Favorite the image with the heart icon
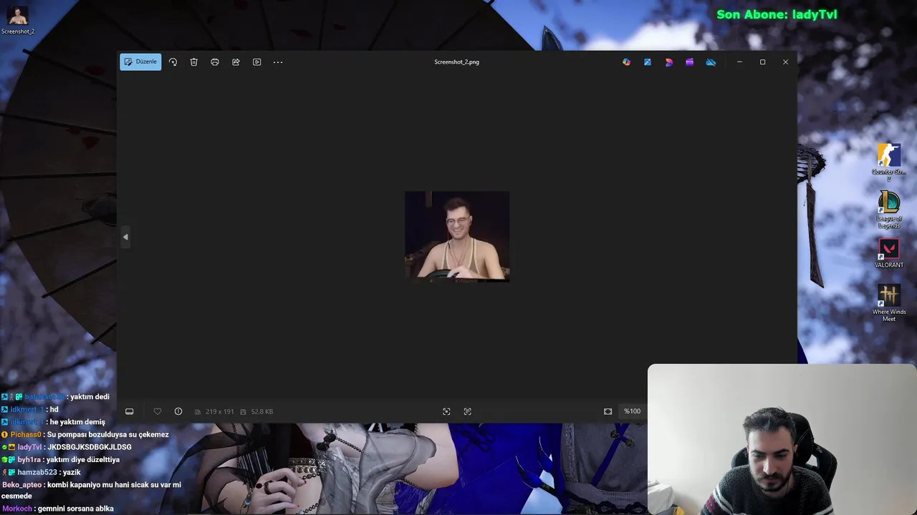The image size is (917, 515). tap(158, 411)
